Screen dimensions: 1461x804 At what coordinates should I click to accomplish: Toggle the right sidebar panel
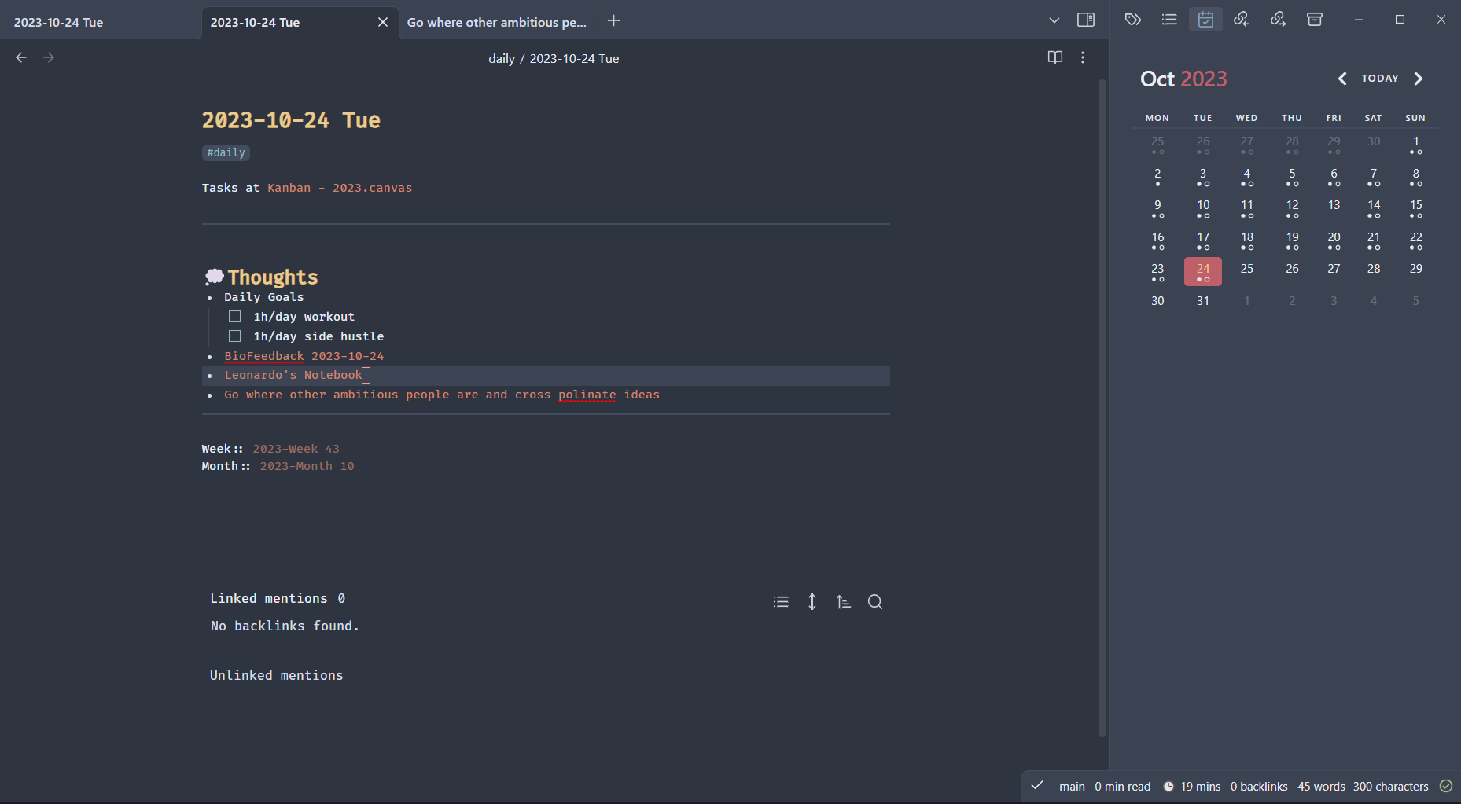(1086, 20)
